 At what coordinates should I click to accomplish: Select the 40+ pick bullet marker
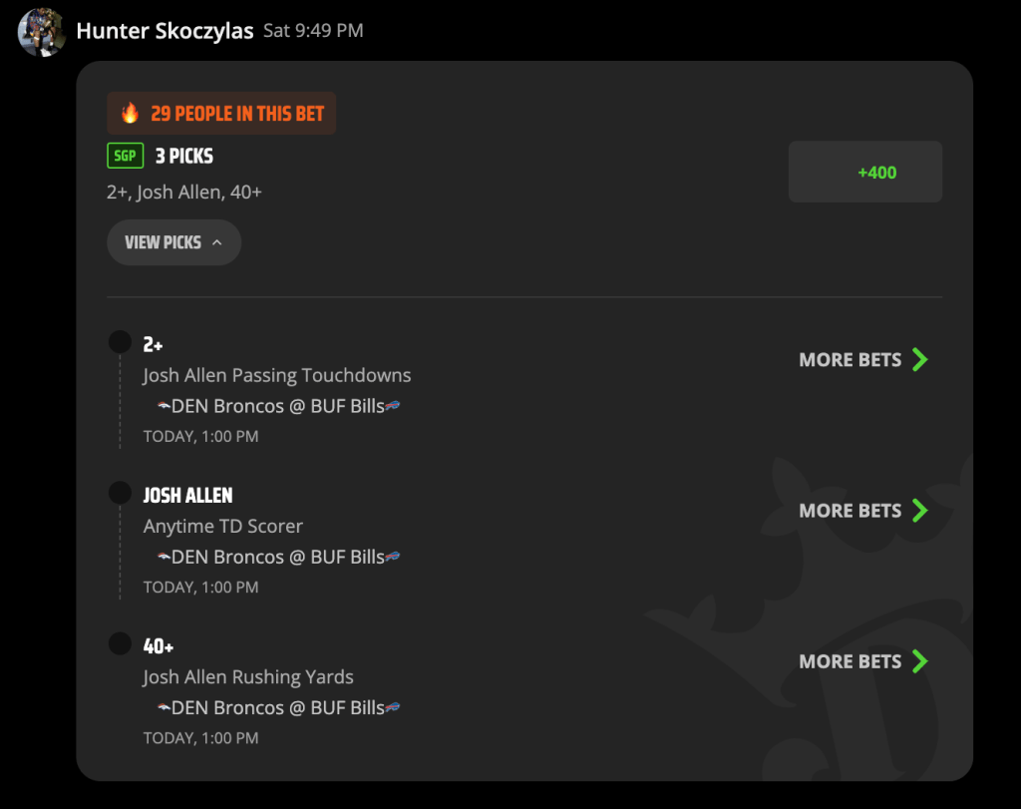(x=120, y=643)
